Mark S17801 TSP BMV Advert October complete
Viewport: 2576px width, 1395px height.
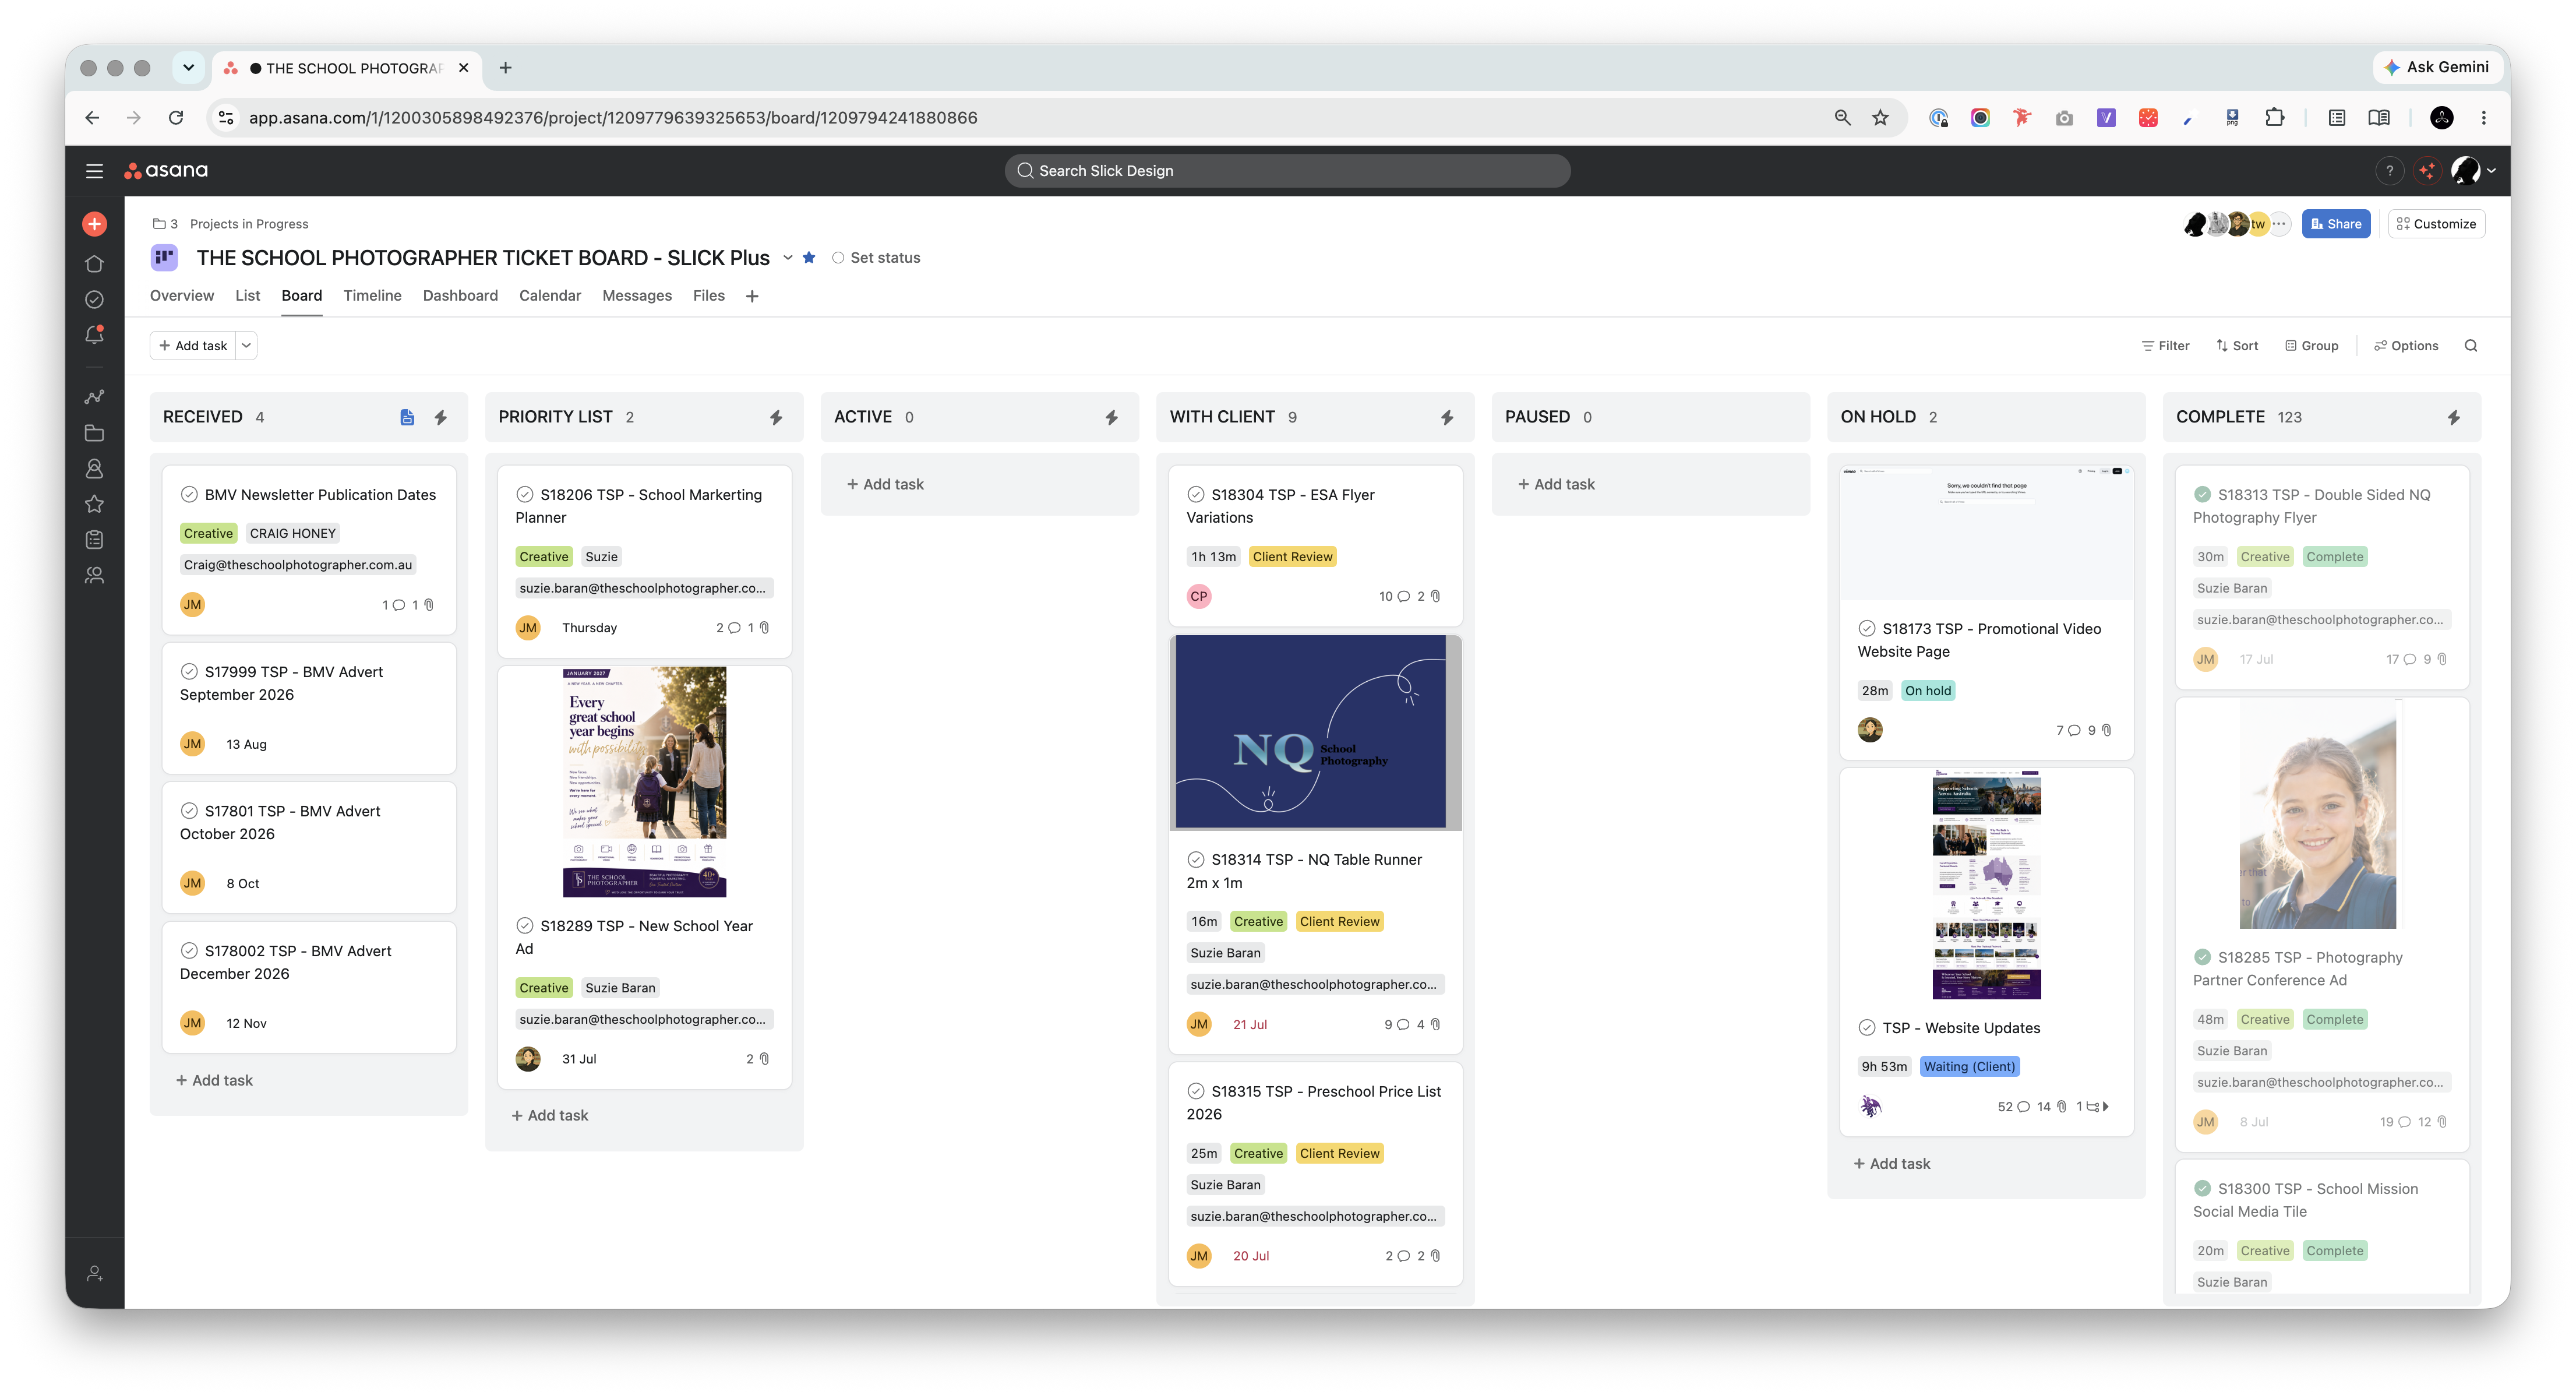pos(189,810)
